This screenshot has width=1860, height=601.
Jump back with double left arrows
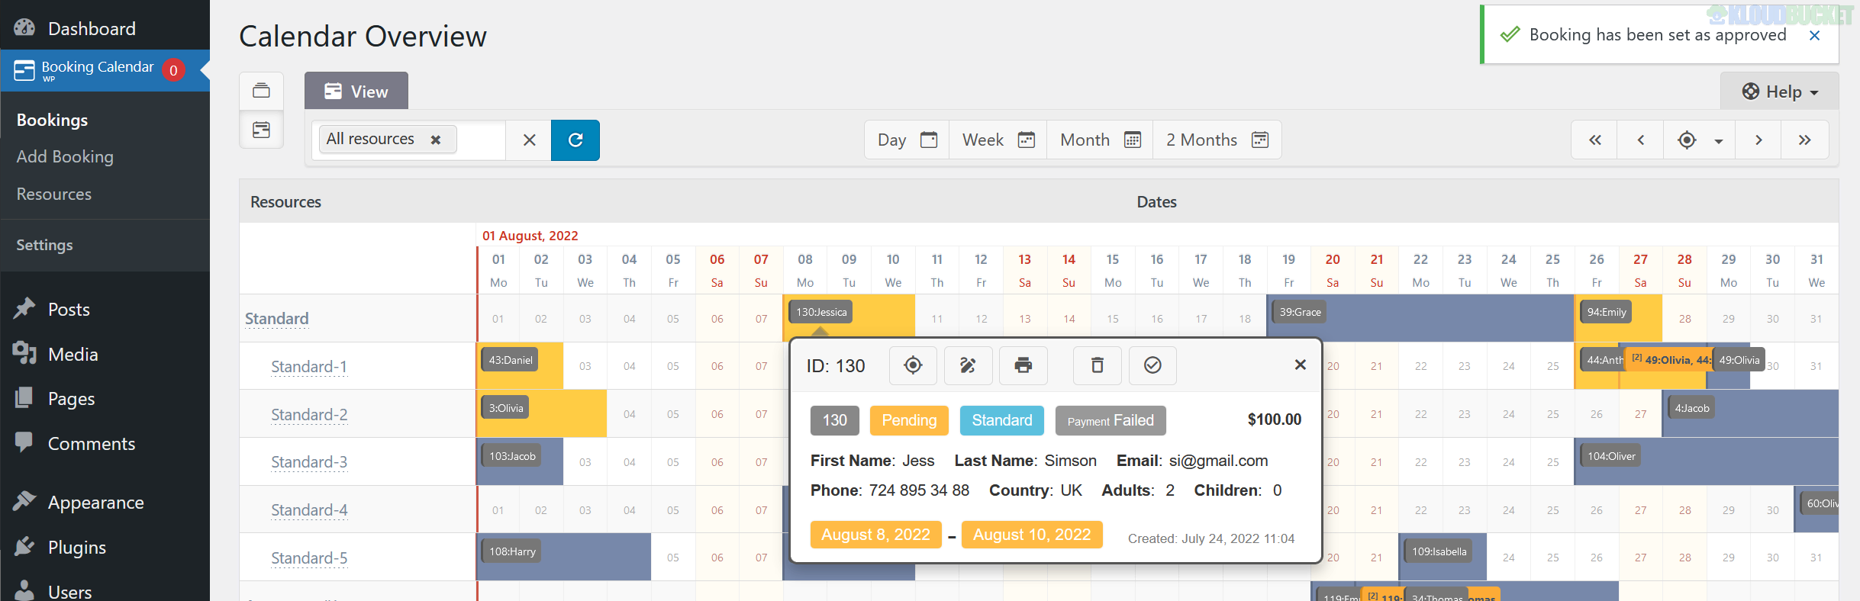tap(1595, 140)
